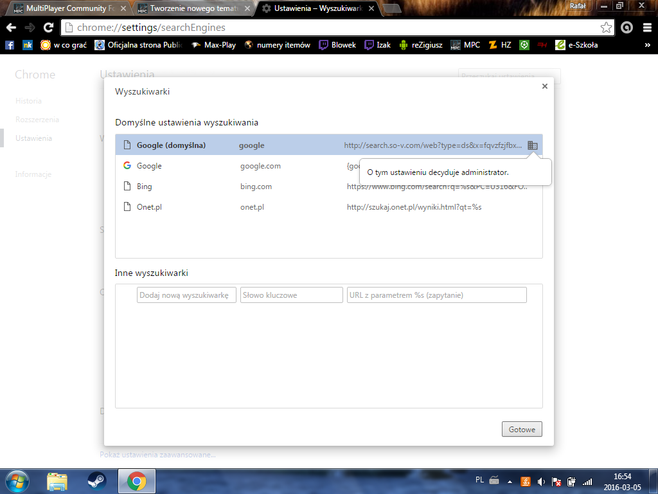Viewport: 658px width, 494px height.
Task: Select the Google search engine row (google.com)
Action: [x=329, y=165]
